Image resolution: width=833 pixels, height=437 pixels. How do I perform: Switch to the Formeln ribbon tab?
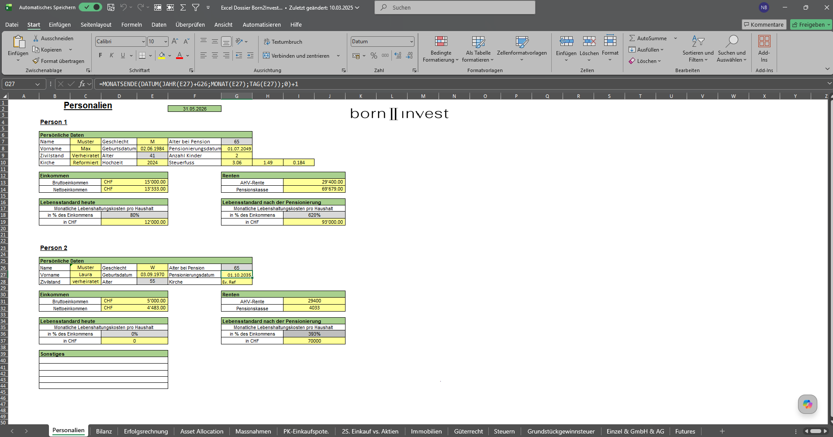coord(131,25)
